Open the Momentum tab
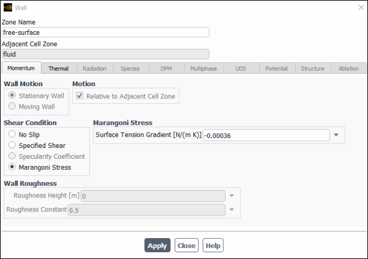The height and width of the screenshot is (259, 368). pos(21,68)
